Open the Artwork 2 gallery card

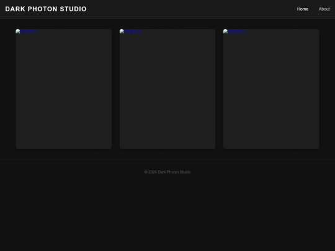point(167,89)
